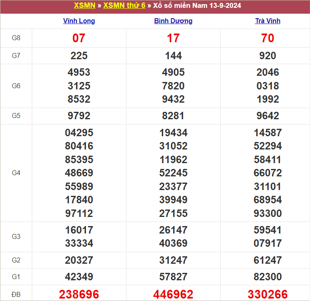Select G4 number 39949

point(173,200)
